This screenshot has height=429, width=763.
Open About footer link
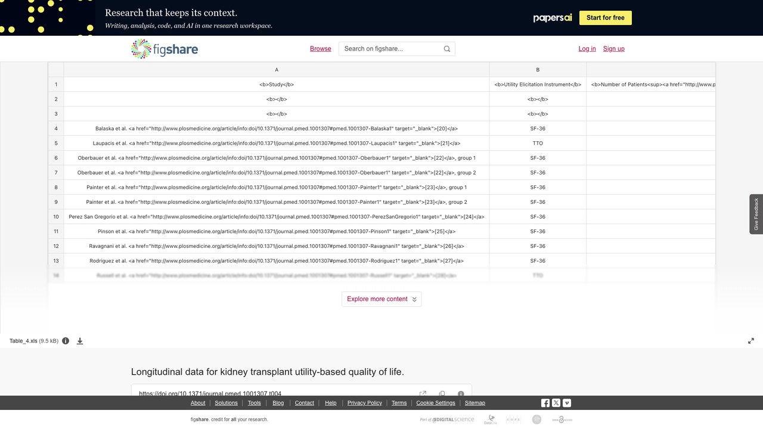tap(198, 403)
